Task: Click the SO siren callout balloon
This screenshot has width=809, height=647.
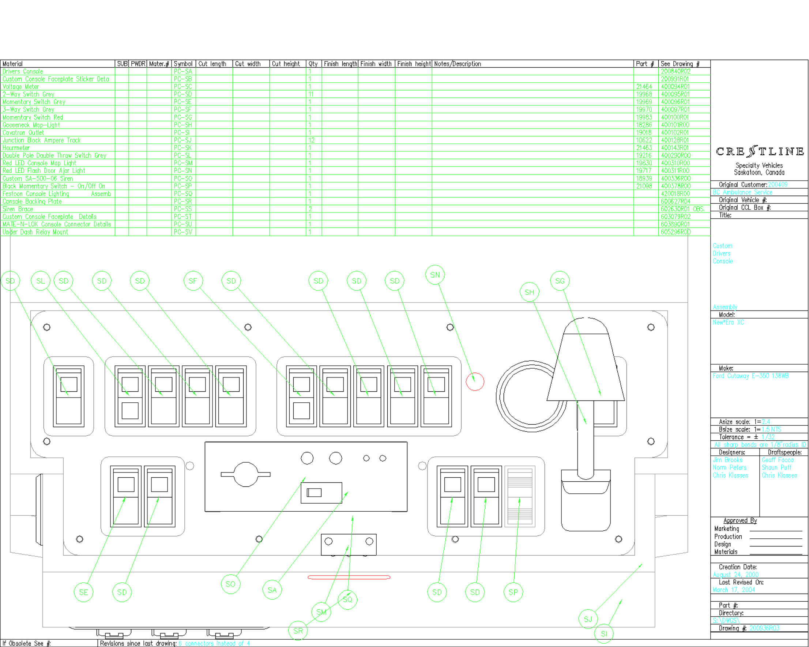Action: 230,584
